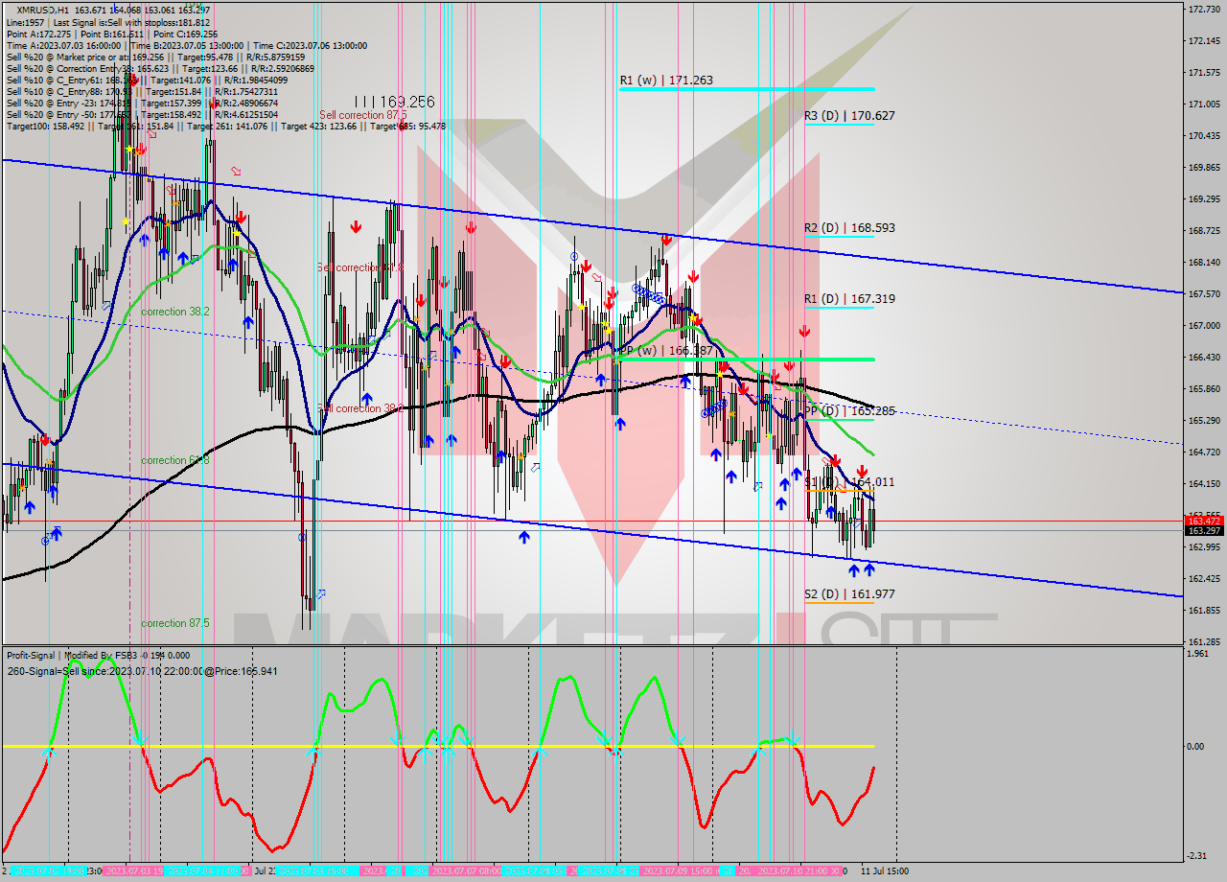Click a cyan up-arrow signal on the Profit-Signal zero line
Image resolution: width=1227 pixels, height=882 pixels.
[314, 749]
